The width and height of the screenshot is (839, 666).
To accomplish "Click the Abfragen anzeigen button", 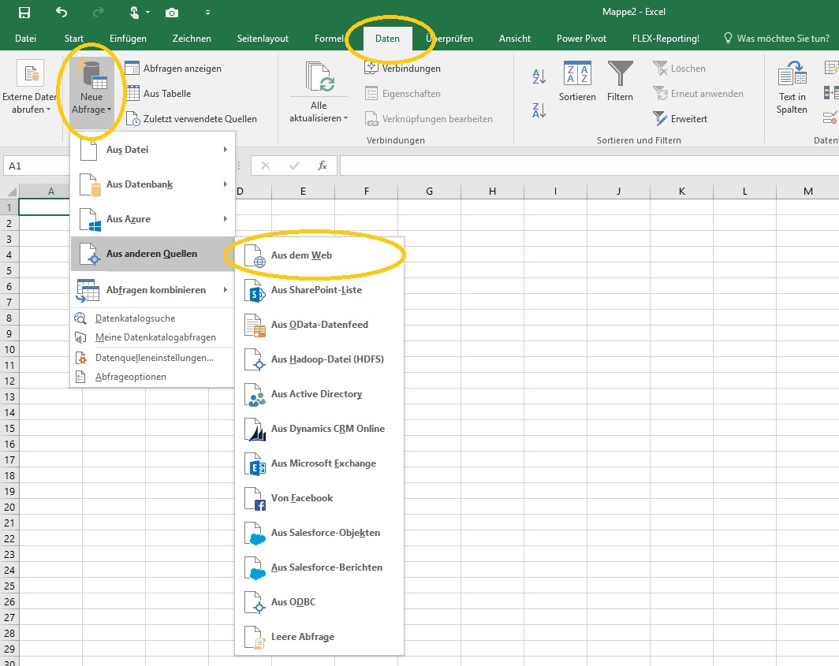I will [181, 69].
